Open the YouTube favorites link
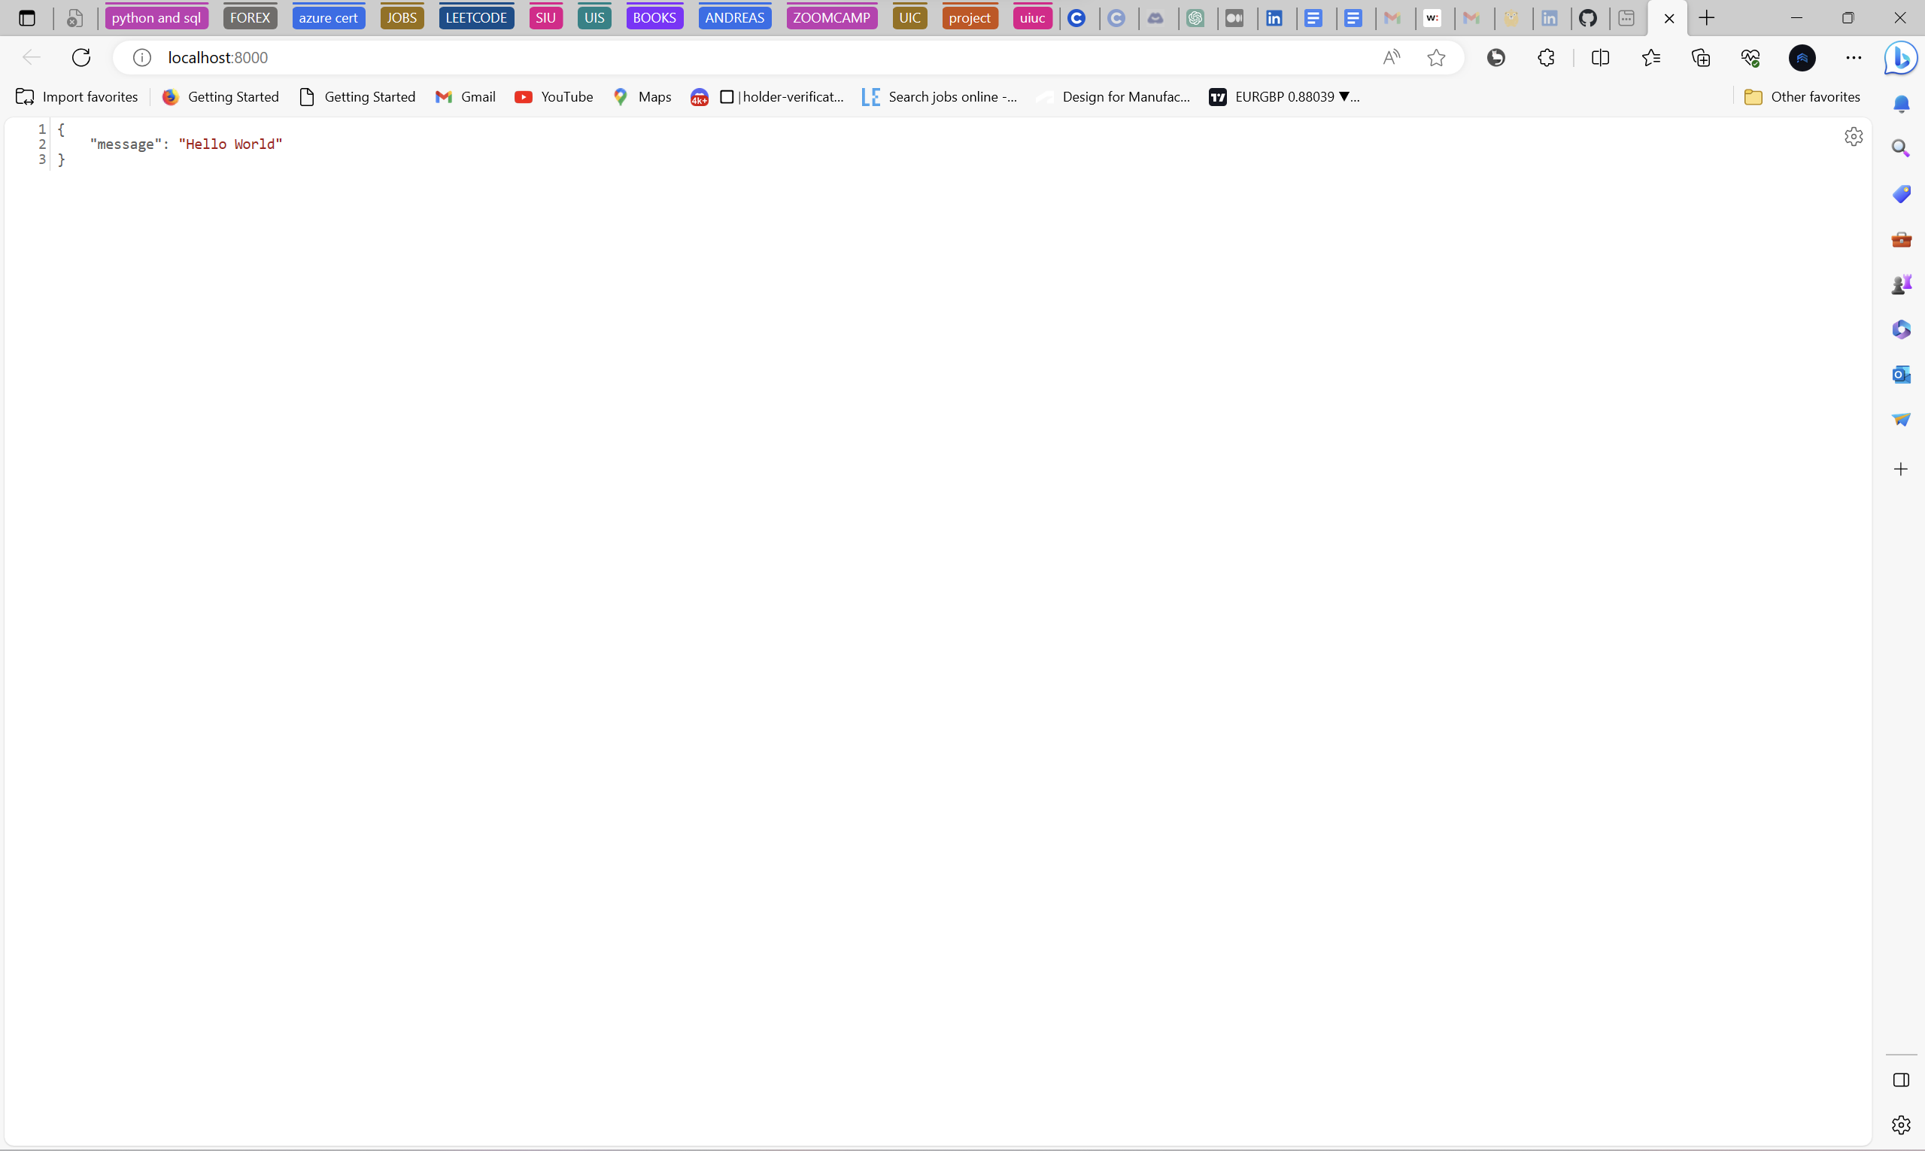The height and width of the screenshot is (1151, 1925). (554, 97)
